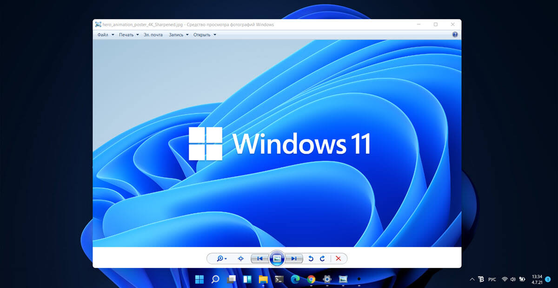558x288 pixels.
Task: Click the photo viewer title bar icon
Action: point(98,24)
